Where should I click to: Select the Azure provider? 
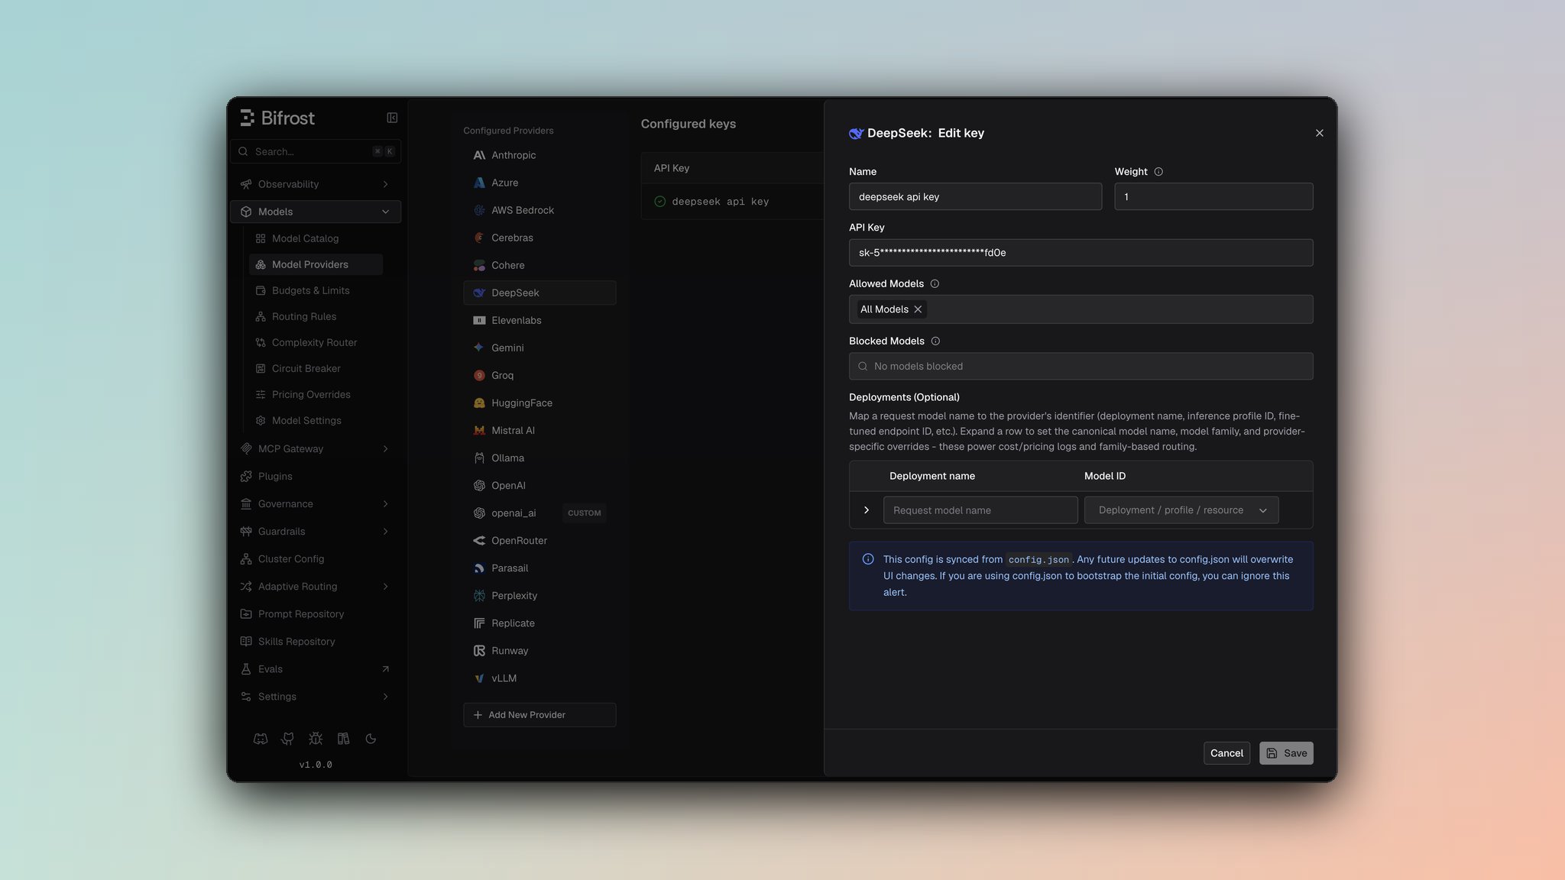coord(539,183)
